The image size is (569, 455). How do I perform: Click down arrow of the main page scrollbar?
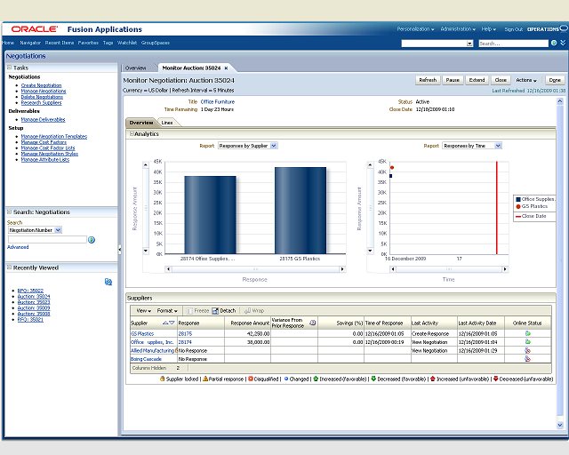[560, 426]
